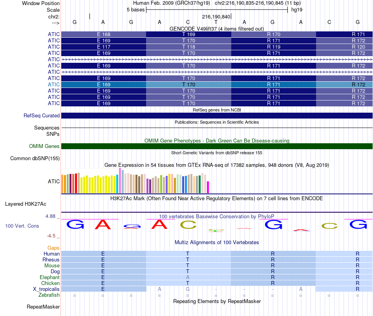
Task: Open the GENCODE V49lift37 track title
Action: (x=216, y=29)
